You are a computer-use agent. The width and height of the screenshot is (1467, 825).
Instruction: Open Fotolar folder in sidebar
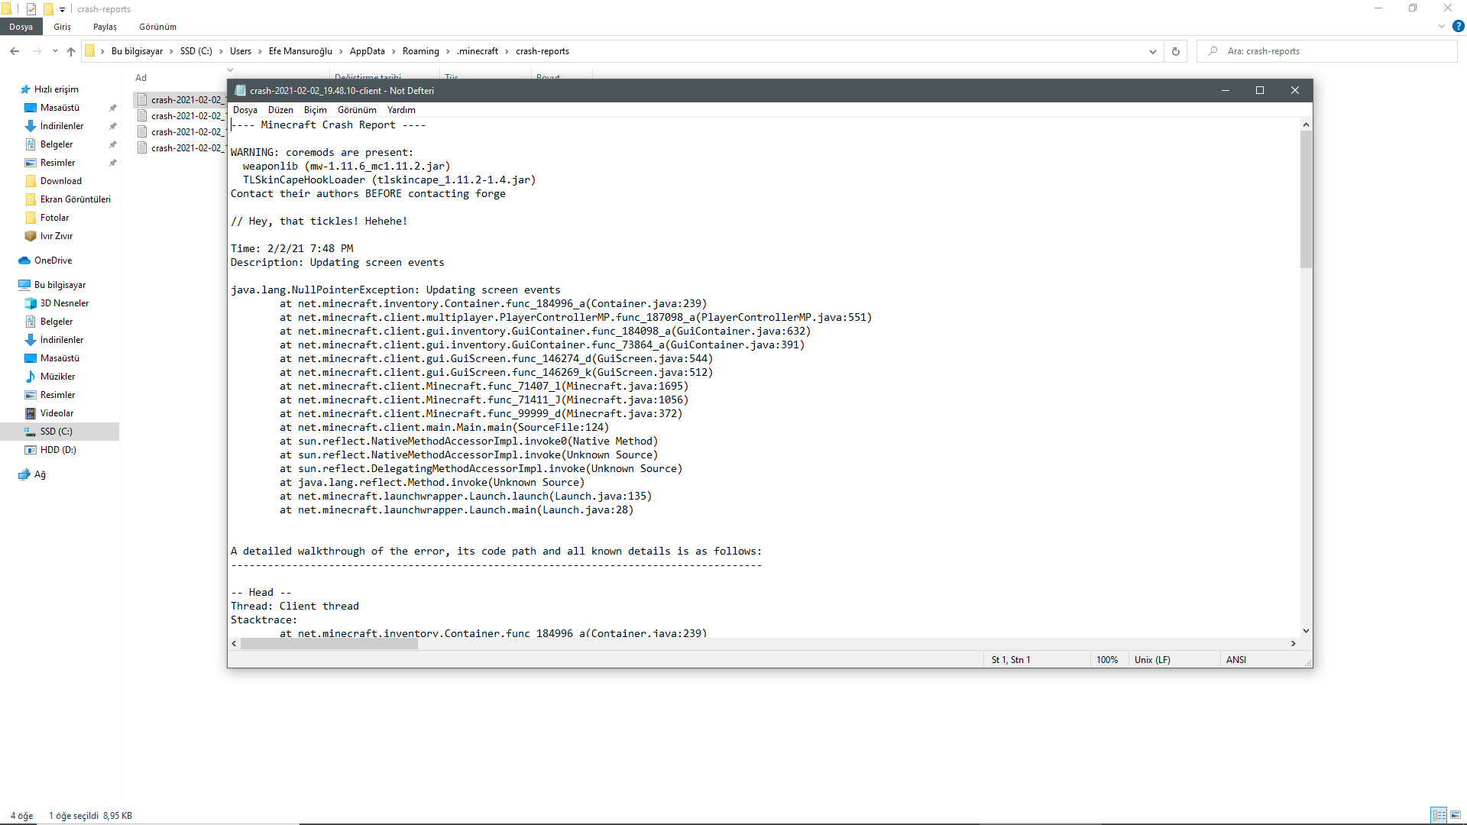coord(54,218)
